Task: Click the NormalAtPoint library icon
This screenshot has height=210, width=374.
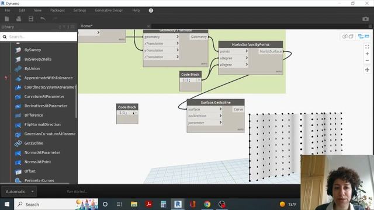Action: tap(18, 162)
